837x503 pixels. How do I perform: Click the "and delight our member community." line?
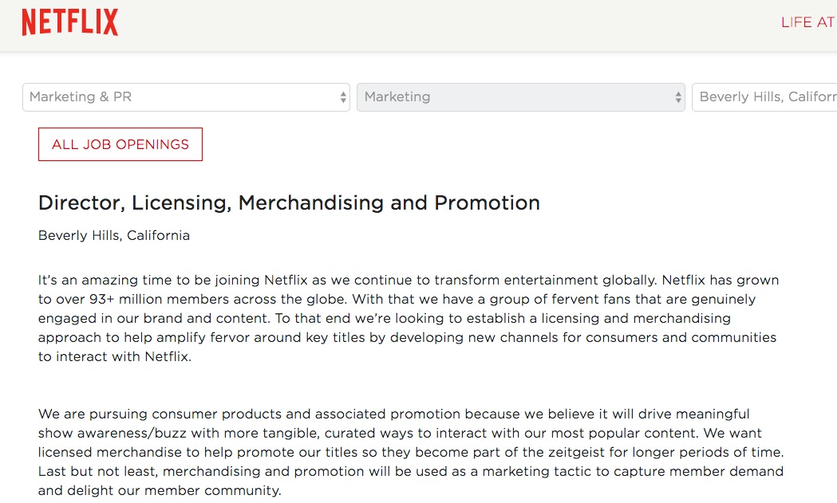160,491
